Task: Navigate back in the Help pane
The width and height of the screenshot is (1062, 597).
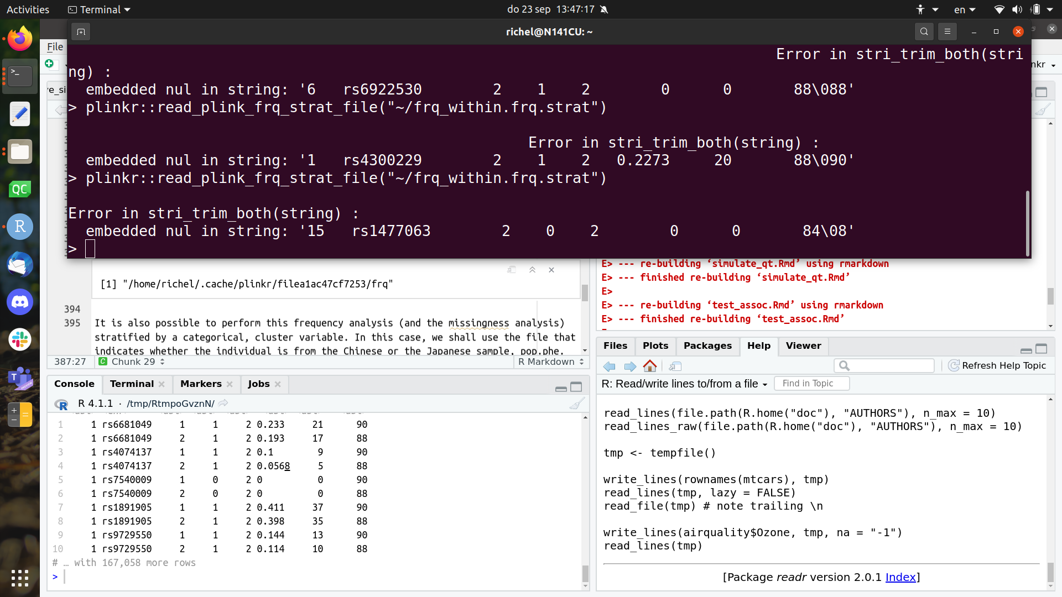Action: [609, 366]
